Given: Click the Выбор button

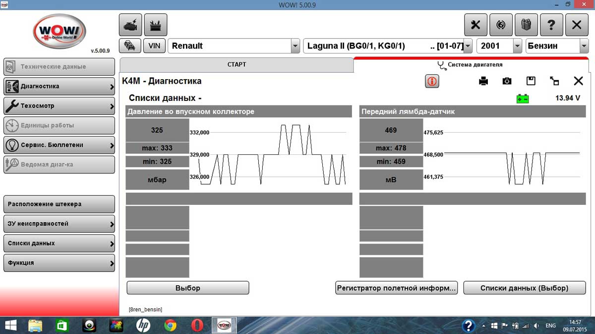Looking at the screenshot, I should coord(188,288).
